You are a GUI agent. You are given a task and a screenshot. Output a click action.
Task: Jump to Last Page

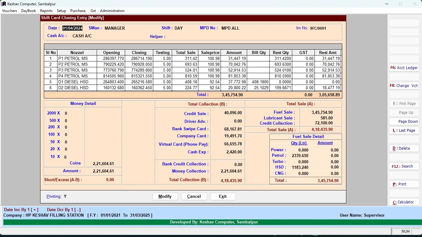tap(404, 131)
